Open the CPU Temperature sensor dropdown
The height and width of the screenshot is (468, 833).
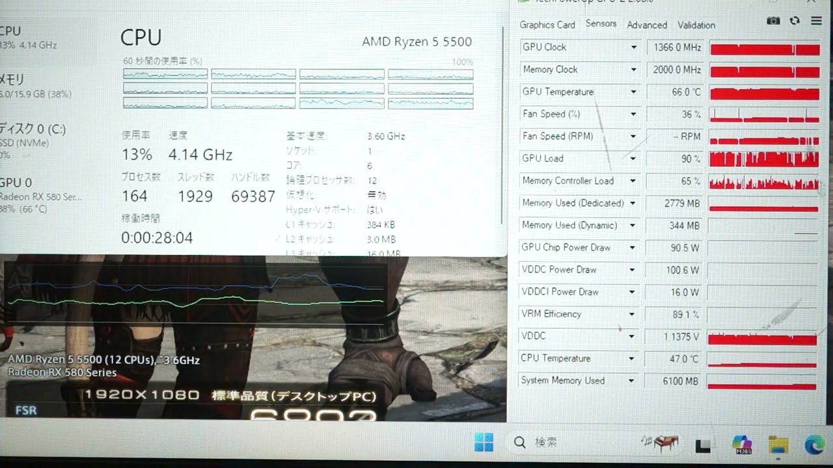click(631, 358)
